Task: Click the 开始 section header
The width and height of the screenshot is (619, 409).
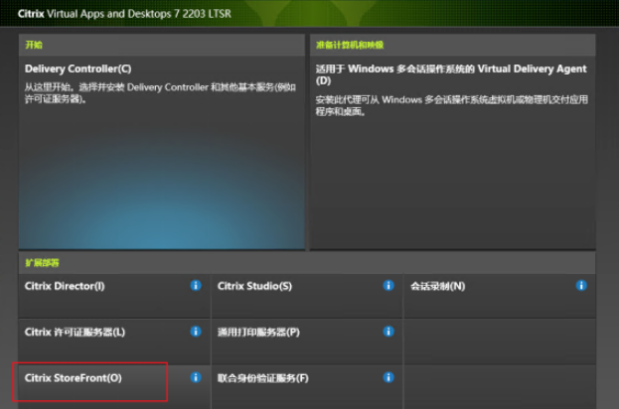Action: pos(34,45)
